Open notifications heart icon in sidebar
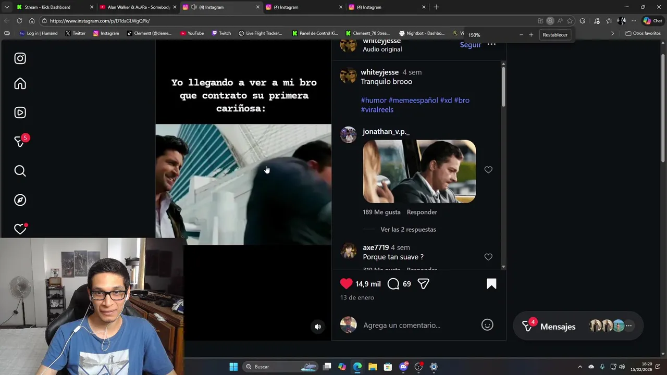 click(x=20, y=229)
